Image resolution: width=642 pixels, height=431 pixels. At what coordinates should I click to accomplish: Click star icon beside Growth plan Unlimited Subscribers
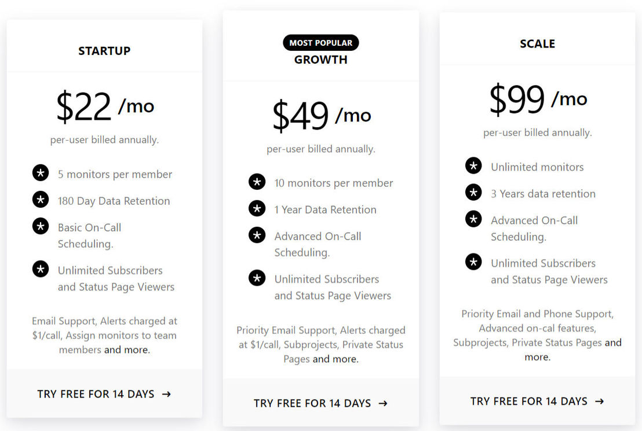257,278
